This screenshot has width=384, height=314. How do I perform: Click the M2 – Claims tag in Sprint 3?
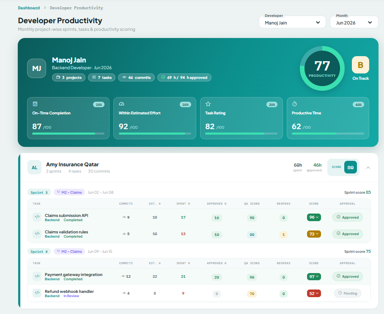(69, 192)
